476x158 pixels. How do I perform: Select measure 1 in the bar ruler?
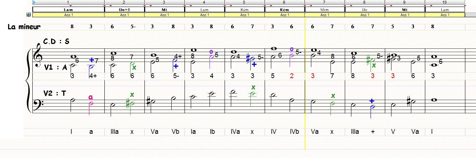coord(68,2)
